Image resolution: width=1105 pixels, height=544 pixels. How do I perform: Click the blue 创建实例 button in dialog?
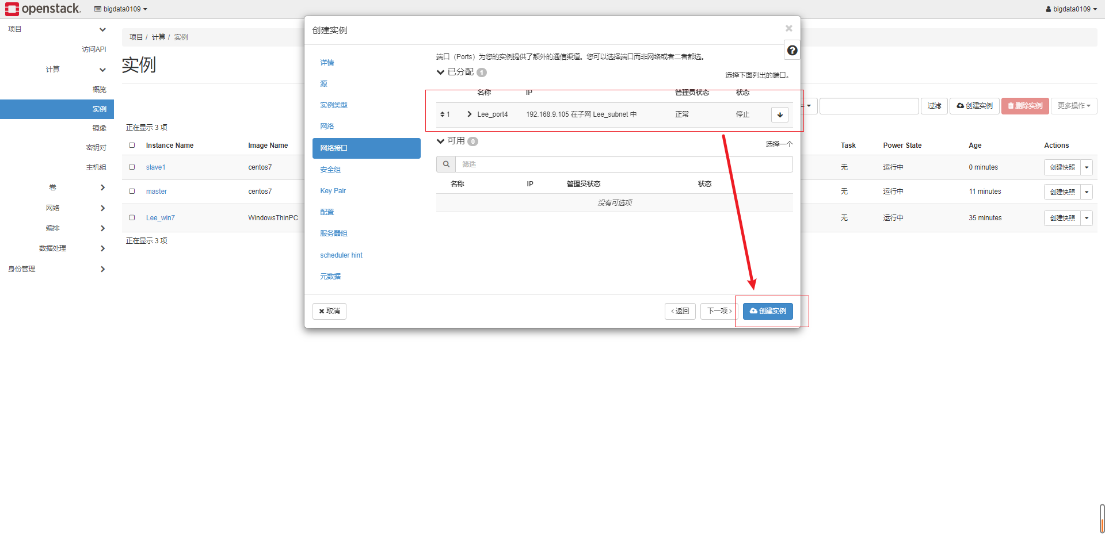(768, 311)
